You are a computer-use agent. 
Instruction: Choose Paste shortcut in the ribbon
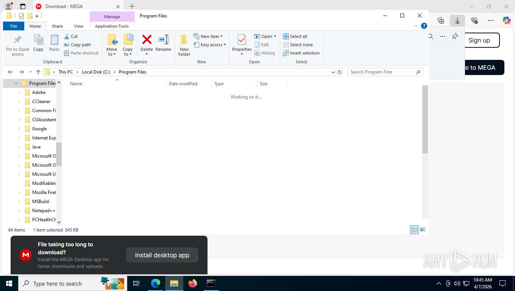(81, 53)
